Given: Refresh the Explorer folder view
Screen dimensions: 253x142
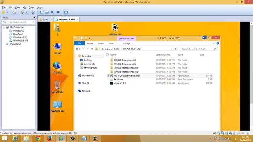Looking at the screenshot, I should coord(176,49).
